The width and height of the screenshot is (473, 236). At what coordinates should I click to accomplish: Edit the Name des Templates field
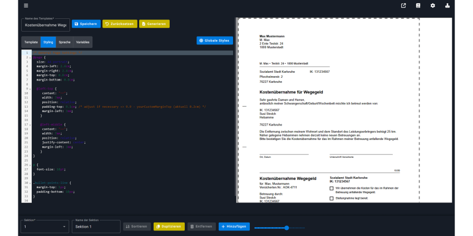(x=46, y=26)
